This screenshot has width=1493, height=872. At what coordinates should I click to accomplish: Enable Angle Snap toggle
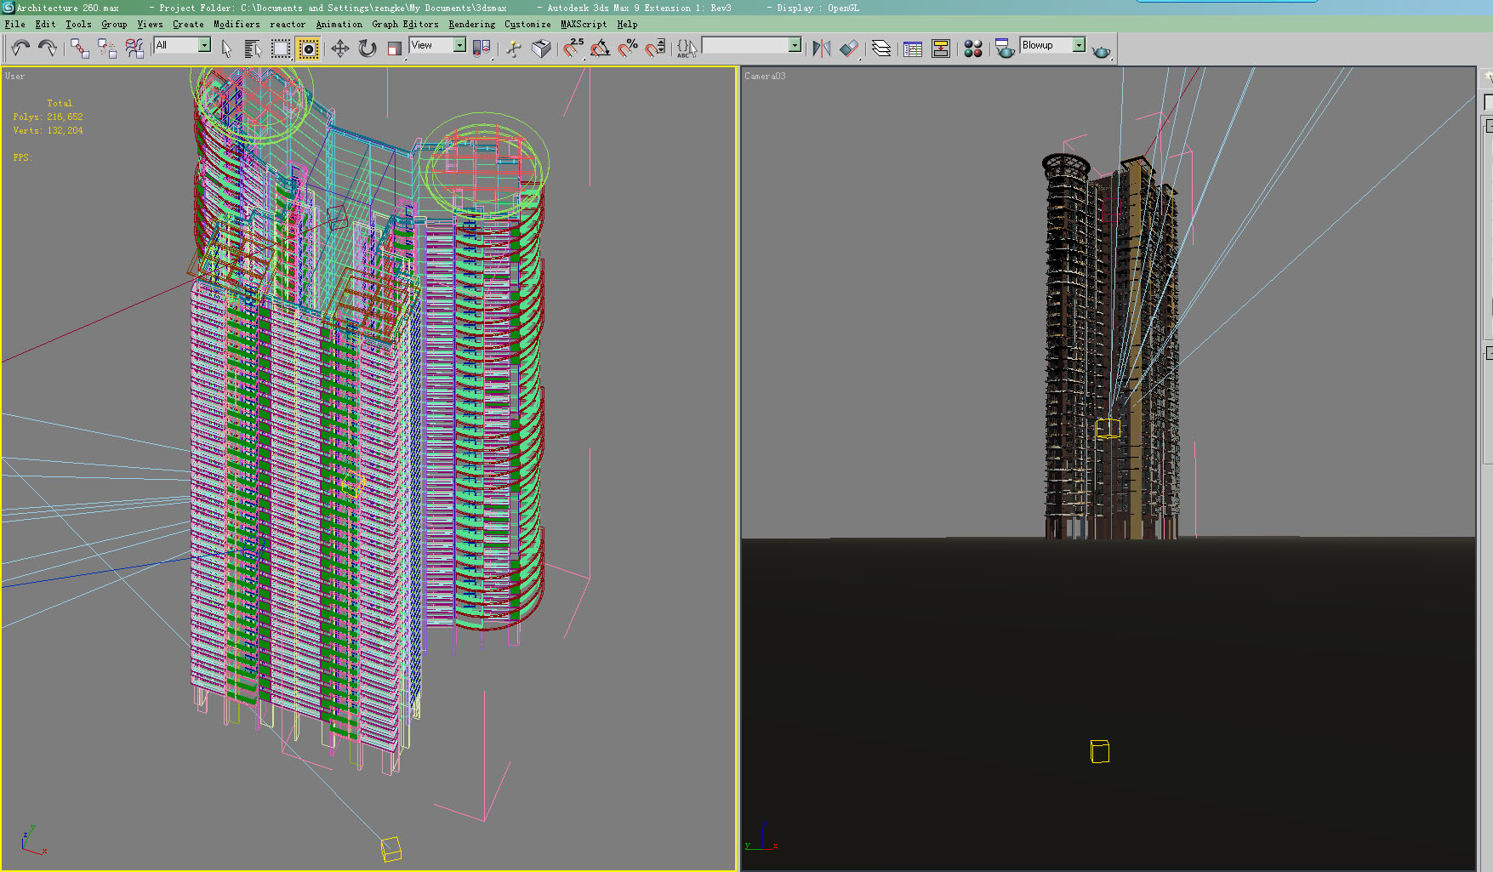point(600,48)
